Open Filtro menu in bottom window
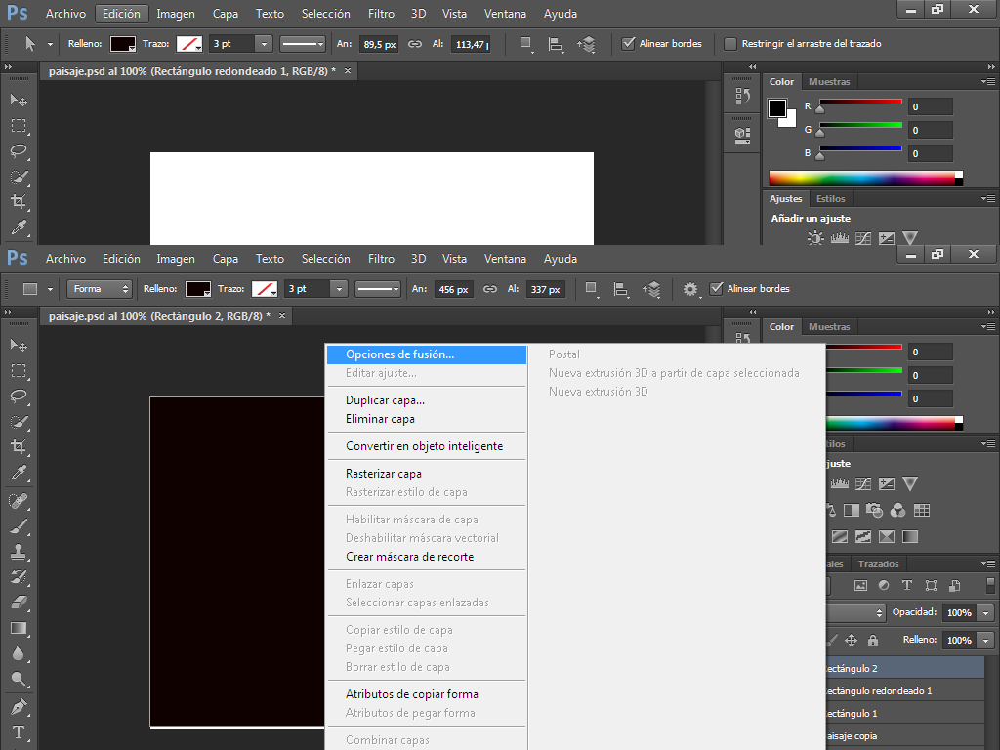 (x=381, y=259)
